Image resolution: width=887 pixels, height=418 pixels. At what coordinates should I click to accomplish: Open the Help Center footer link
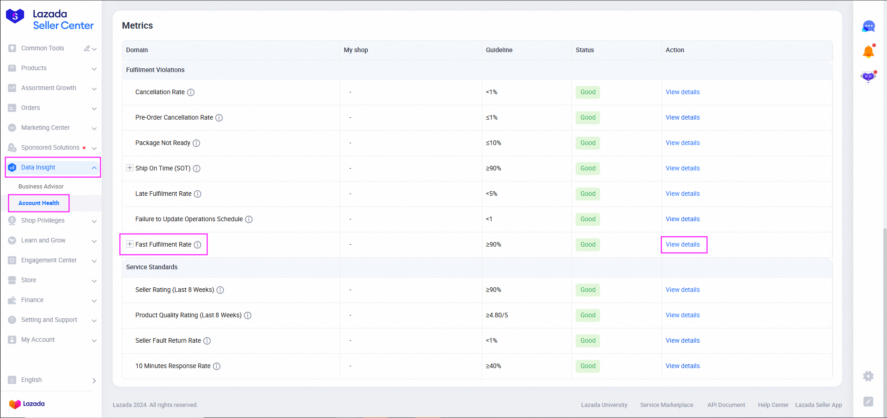pyautogui.click(x=773, y=405)
